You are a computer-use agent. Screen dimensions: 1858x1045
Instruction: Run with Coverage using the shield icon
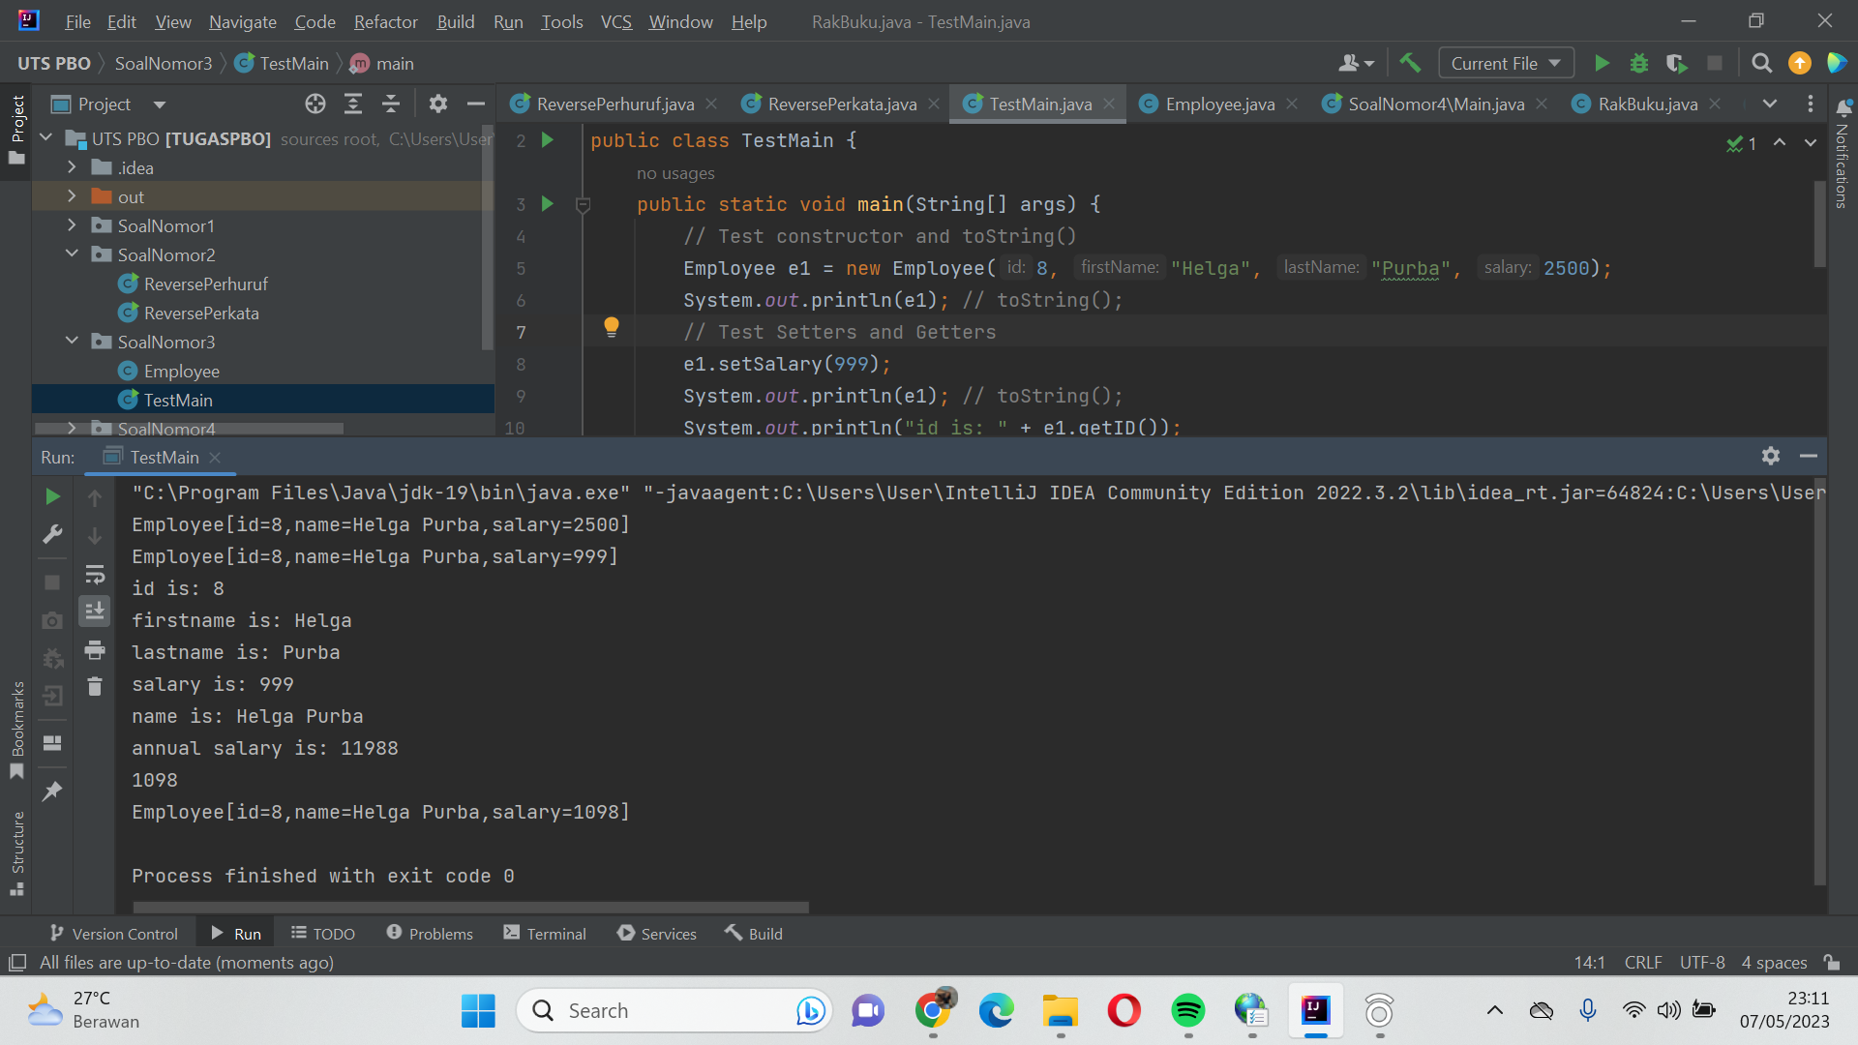[x=1677, y=62]
